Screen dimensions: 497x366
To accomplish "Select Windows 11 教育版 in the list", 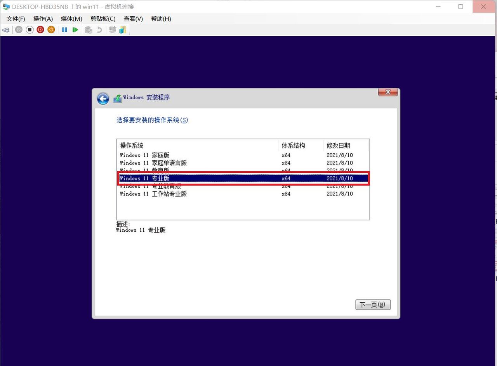I will pos(243,170).
